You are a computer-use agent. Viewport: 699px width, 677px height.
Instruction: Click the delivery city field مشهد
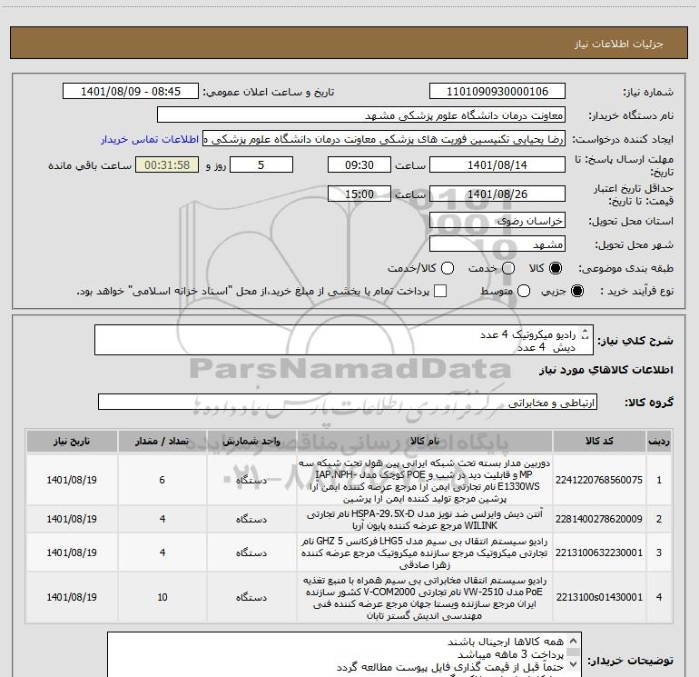point(497,244)
